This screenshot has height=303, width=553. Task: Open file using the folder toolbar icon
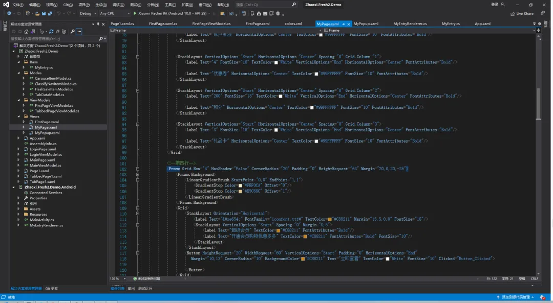pos(37,13)
